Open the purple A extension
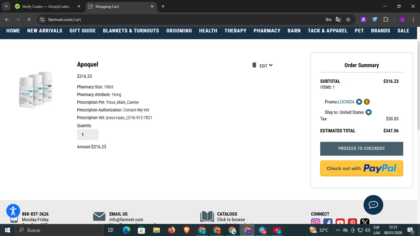 363,20
